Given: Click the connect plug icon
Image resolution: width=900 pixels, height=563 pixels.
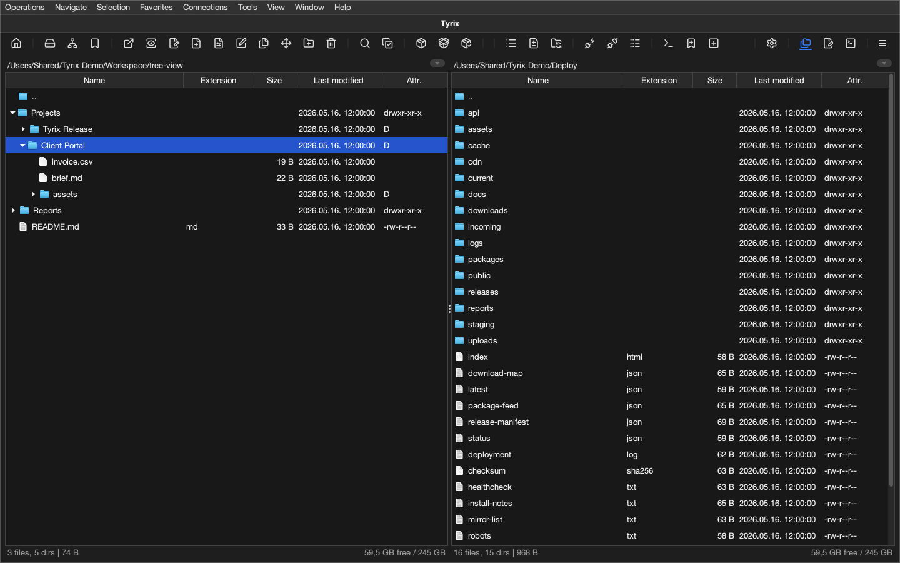Looking at the screenshot, I should [589, 43].
